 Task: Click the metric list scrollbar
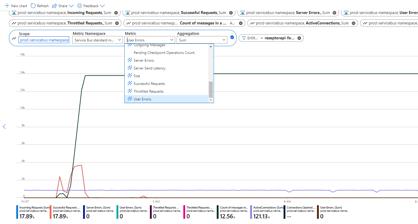[x=211, y=85]
